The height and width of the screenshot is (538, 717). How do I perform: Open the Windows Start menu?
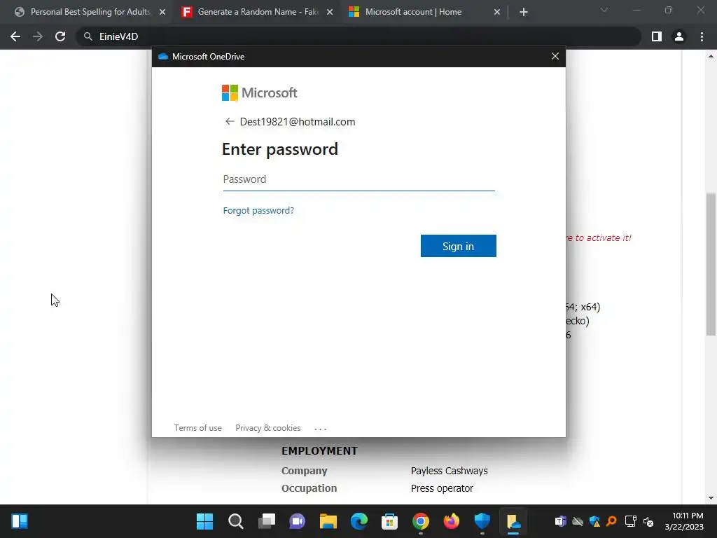pos(204,521)
